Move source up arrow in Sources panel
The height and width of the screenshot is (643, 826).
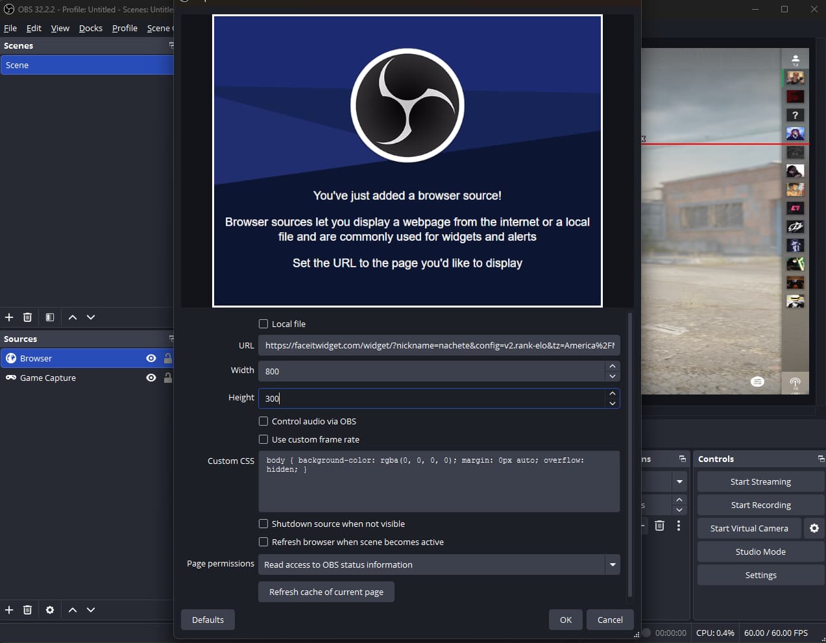[x=73, y=610]
